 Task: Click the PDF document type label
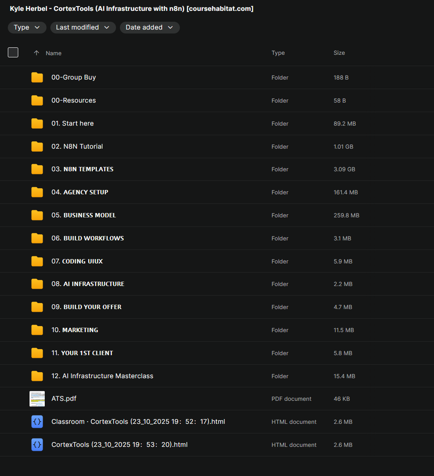coord(292,399)
